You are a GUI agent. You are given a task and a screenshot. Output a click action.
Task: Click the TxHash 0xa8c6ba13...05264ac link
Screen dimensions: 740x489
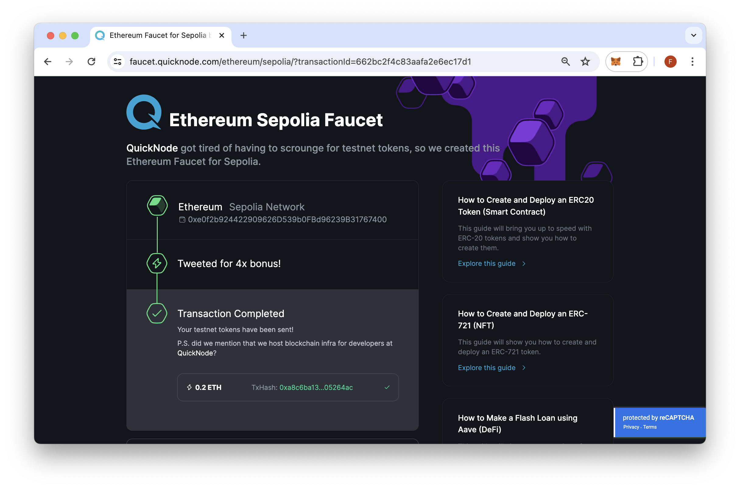316,387
